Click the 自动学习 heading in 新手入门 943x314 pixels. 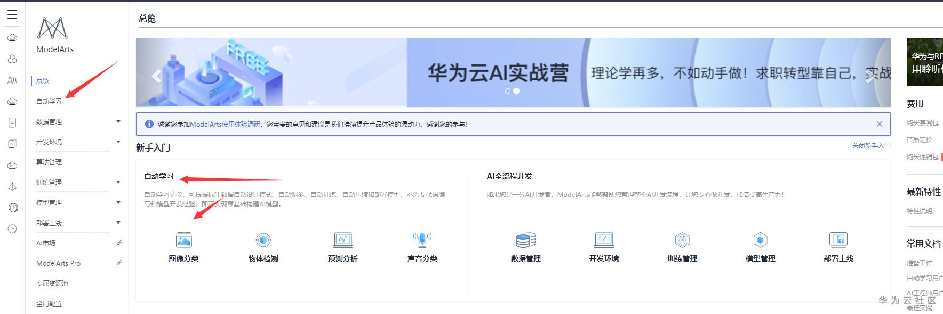click(159, 176)
